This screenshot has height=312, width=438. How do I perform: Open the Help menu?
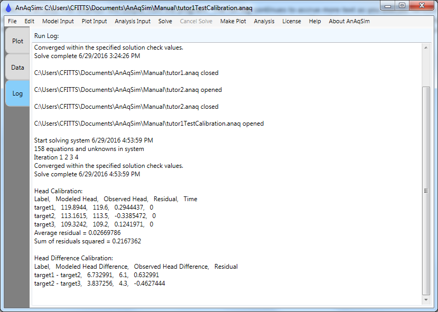315,21
